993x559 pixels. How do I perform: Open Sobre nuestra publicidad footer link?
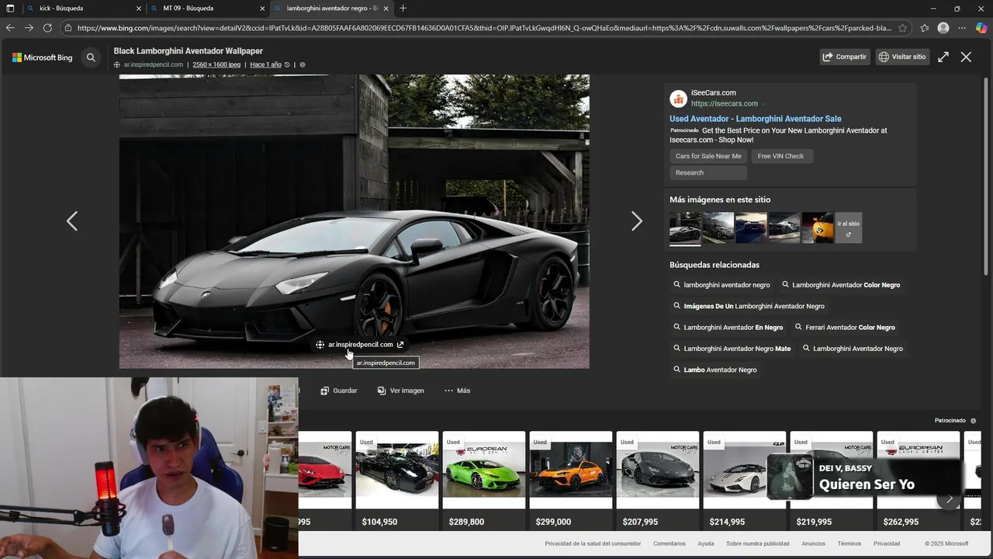click(x=758, y=543)
